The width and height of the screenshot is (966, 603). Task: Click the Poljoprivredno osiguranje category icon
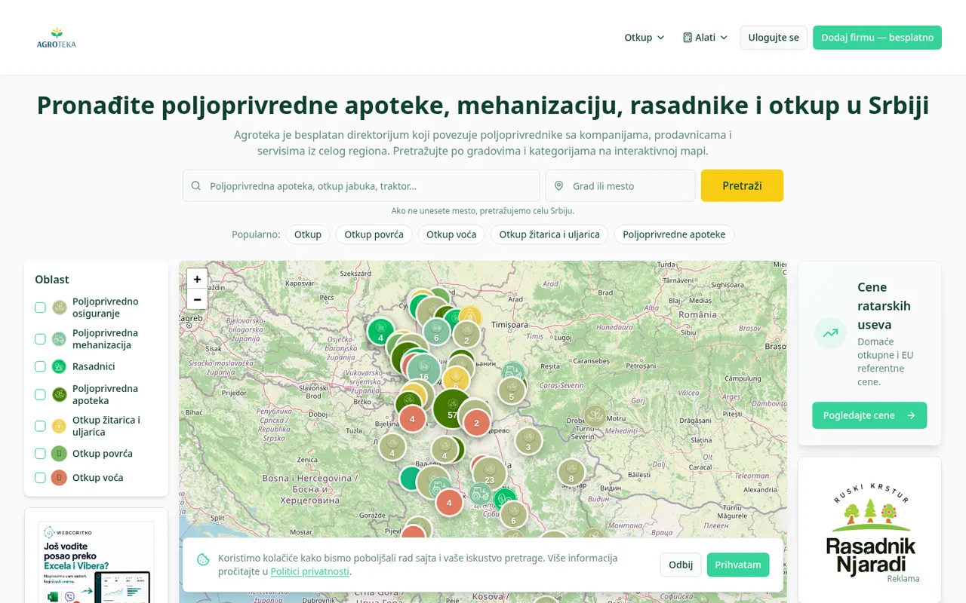tap(60, 308)
